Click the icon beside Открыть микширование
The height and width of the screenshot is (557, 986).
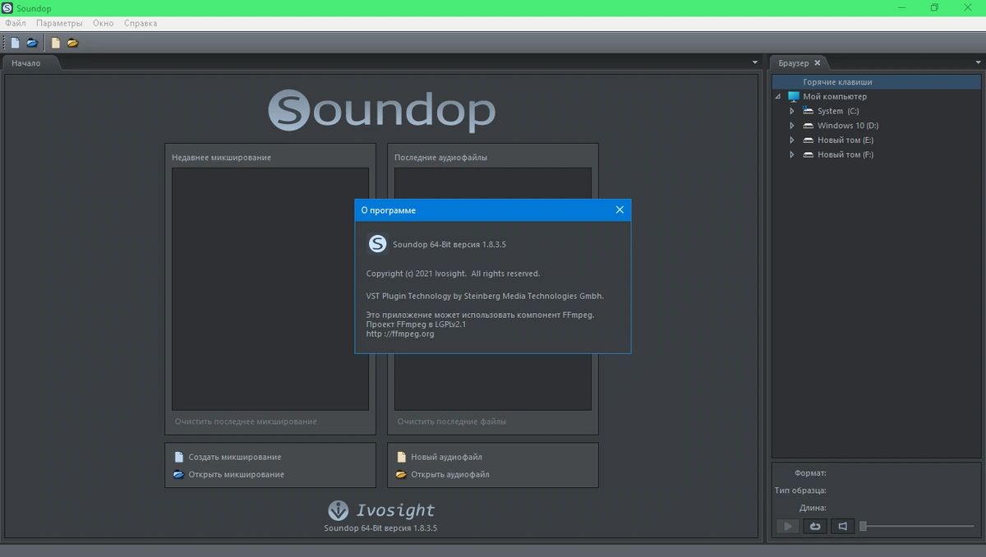click(179, 475)
